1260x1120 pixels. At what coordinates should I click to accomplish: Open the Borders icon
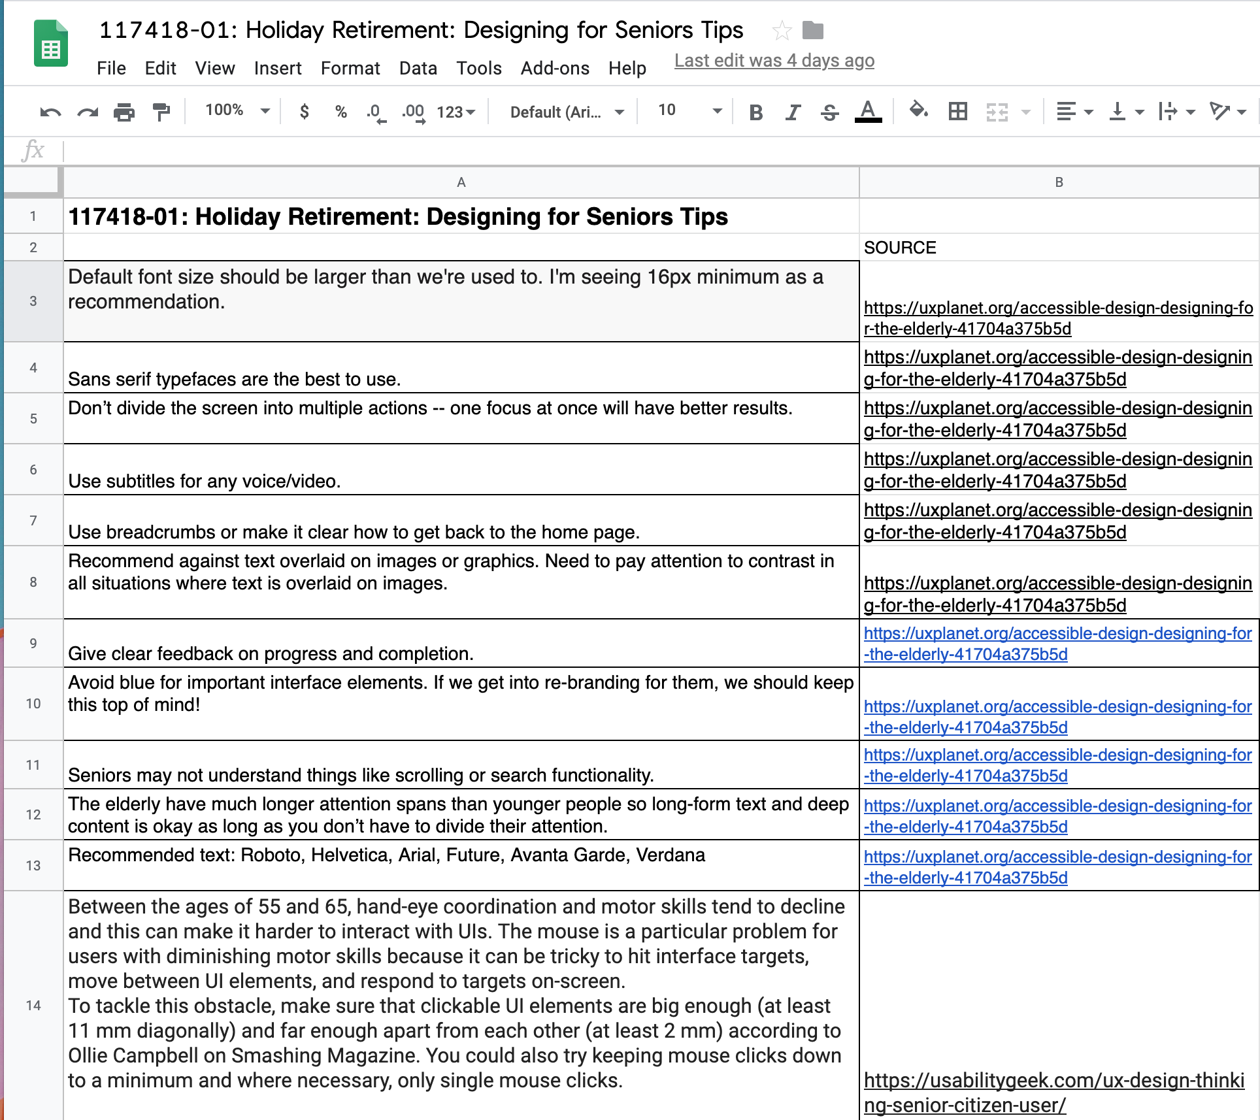pos(958,112)
